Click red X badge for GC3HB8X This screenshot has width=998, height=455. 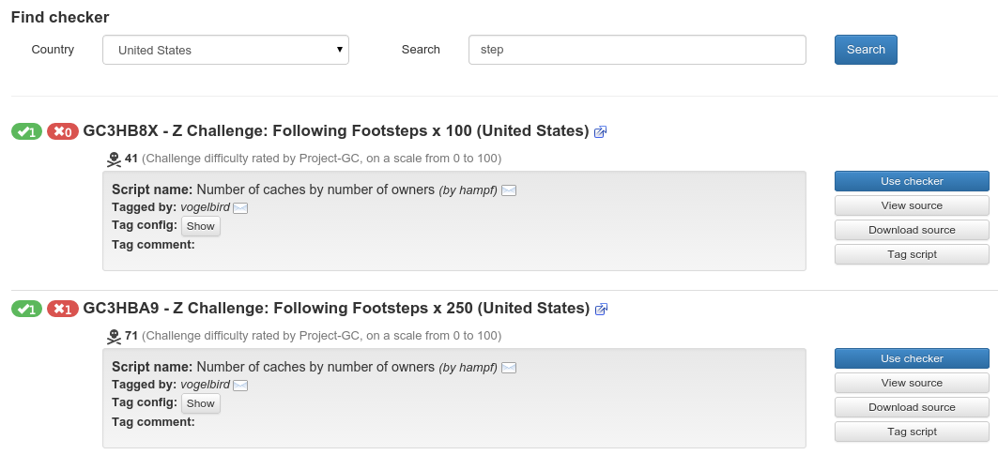pyautogui.click(x=63, y=131)
